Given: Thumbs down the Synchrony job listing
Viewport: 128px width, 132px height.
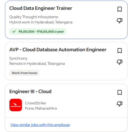Looking at the screenshot, I should pos(120,62).
